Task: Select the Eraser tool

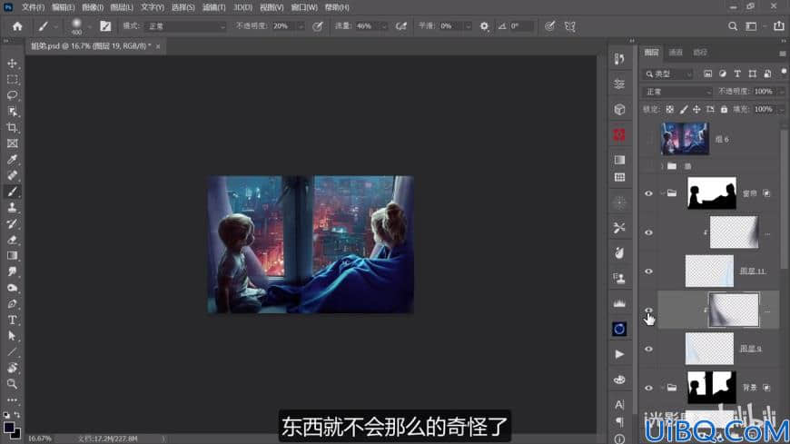Action: pyautogui.click(x=12, y=240)
